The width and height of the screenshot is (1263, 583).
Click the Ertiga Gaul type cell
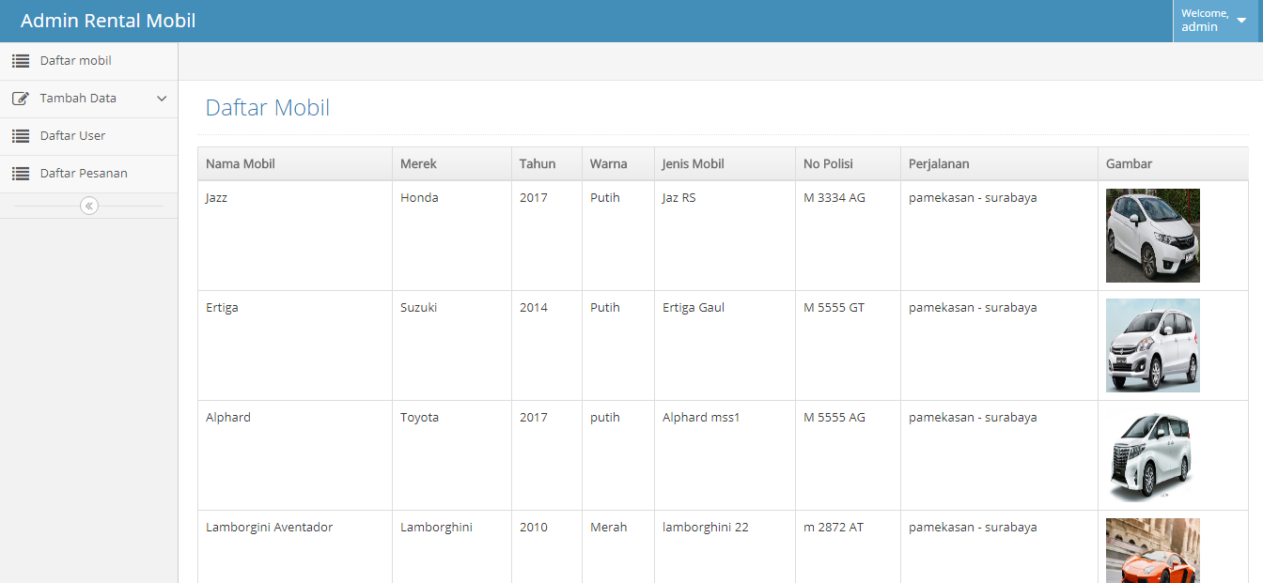coord(725,345)
